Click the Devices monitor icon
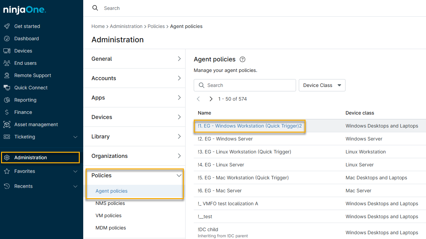 (7, 51)
